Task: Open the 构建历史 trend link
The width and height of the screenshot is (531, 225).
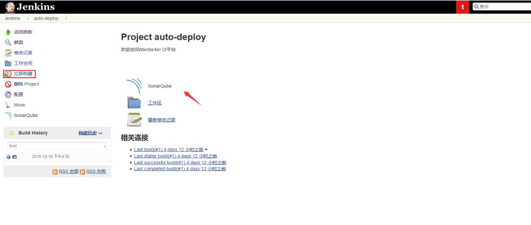Action: (88, 133)
